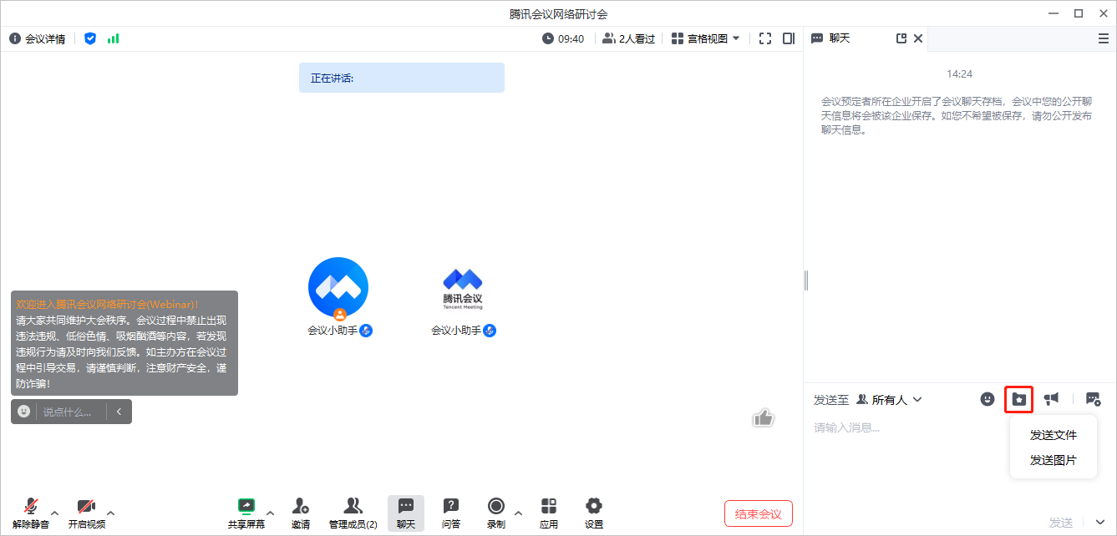The image size is (1117, 536).
Task: Minimize the 腾讯会议网络研讨会 window
Action: (x=1055, y=13)
